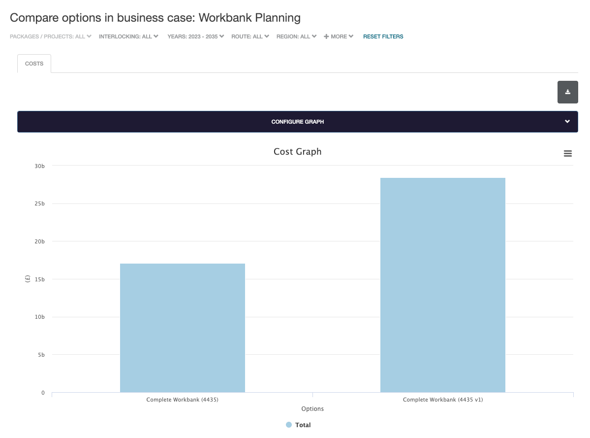
Task: Click the blue Total legend dot
Action: [x=289, y=425]
